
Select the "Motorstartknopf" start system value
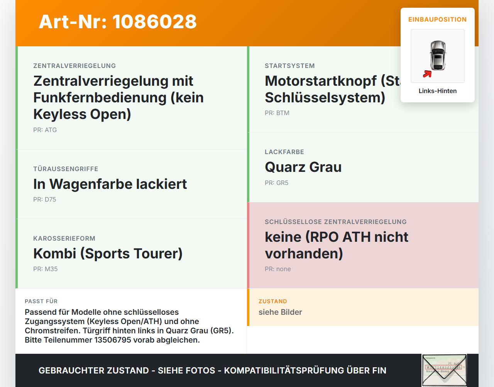tap(333, 89)
